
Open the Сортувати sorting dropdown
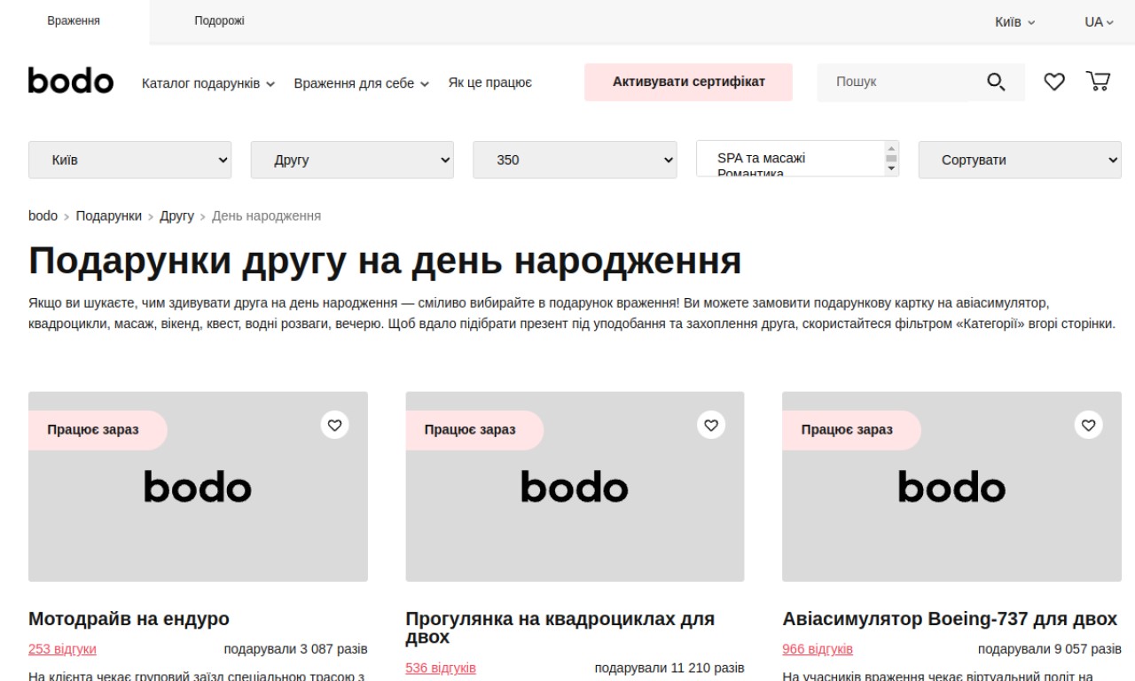(1020, 160)
